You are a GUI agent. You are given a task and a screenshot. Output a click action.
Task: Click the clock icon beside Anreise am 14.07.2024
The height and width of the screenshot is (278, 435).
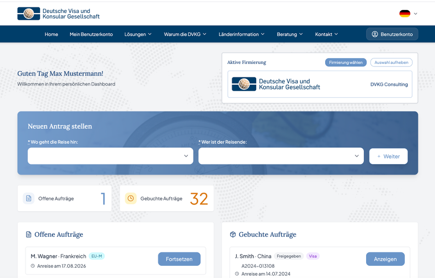[237, 274]
